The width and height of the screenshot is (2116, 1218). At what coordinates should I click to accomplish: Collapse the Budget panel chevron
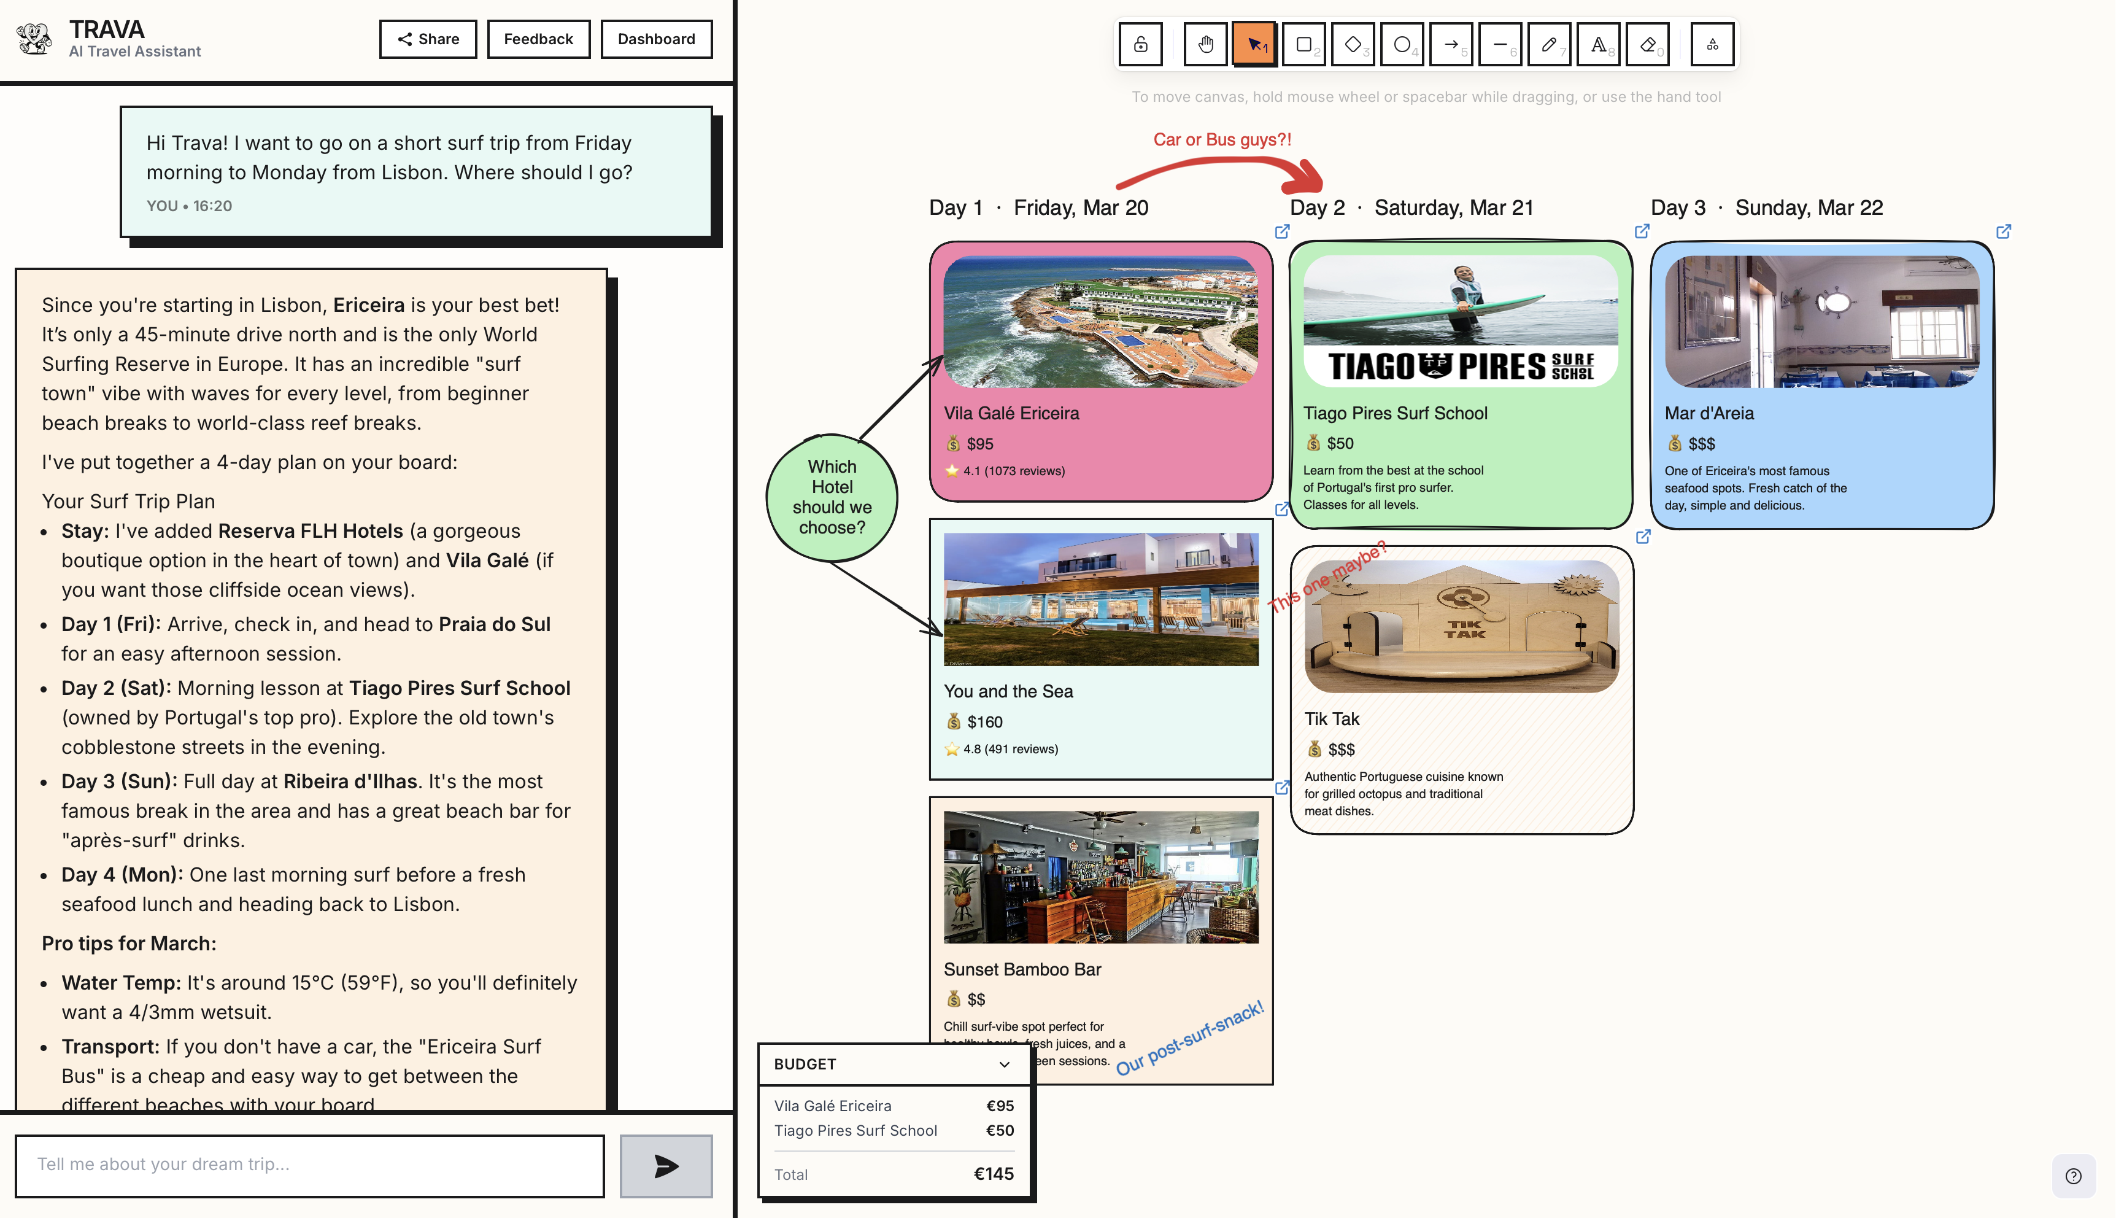1004,1064
